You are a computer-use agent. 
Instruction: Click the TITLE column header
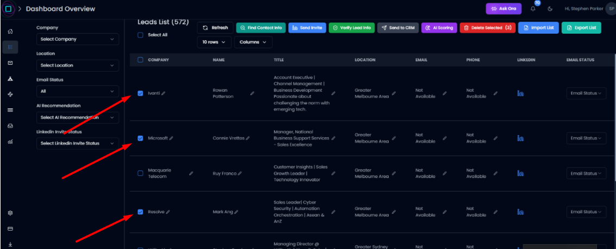click(278, 60)
